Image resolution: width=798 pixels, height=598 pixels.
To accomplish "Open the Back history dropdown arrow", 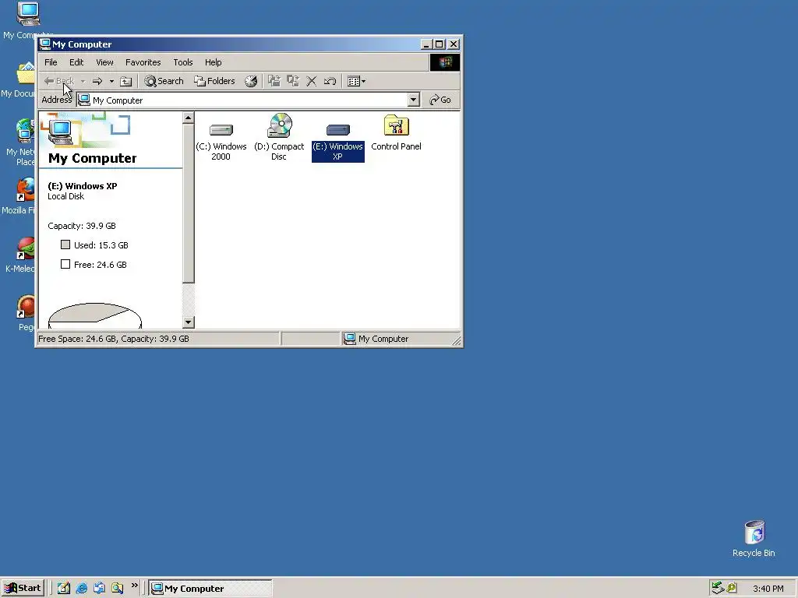I will tap(83, 81).
